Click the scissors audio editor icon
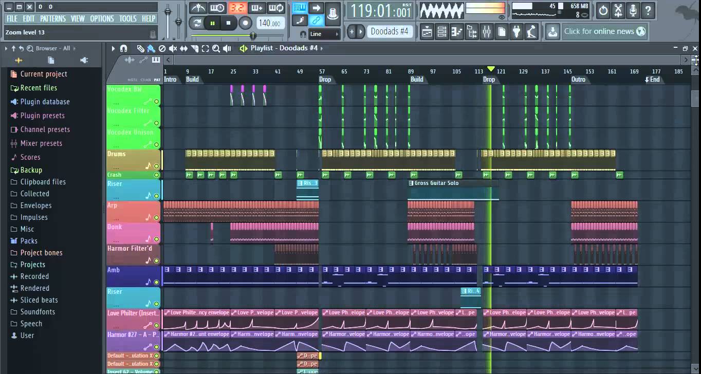The image size is (701, 374). tap(618, 10)
